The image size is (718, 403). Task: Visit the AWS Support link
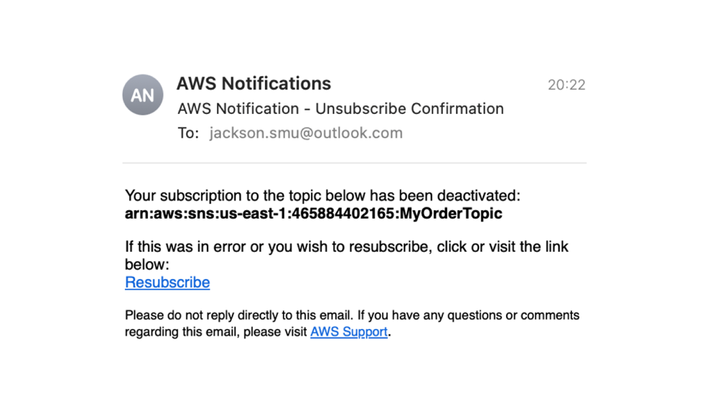click(x=348, y=332)
